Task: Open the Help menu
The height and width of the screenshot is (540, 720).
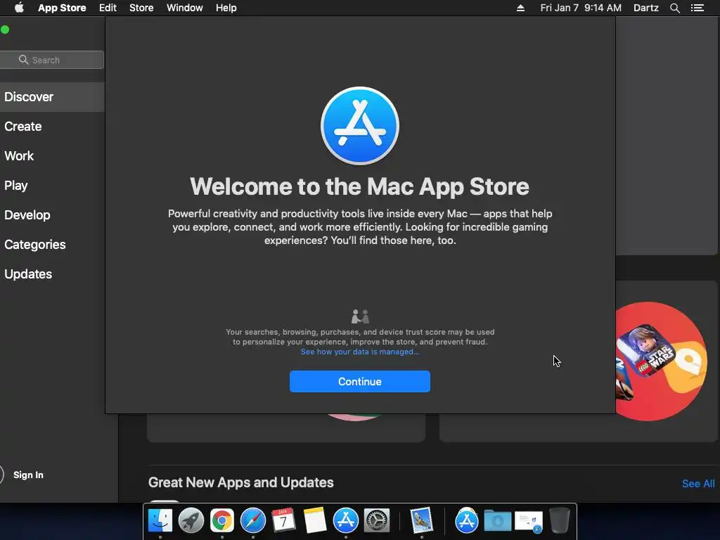Action: (x=226, y=8)
